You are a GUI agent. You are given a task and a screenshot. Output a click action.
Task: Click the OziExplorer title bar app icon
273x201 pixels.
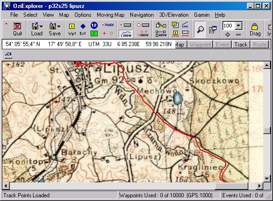point(7,6)
